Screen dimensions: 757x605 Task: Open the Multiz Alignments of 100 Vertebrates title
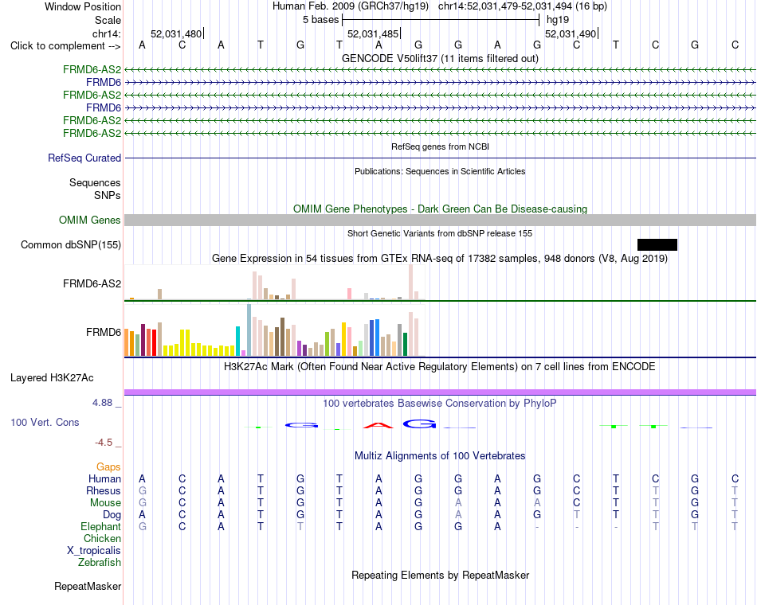440,456
